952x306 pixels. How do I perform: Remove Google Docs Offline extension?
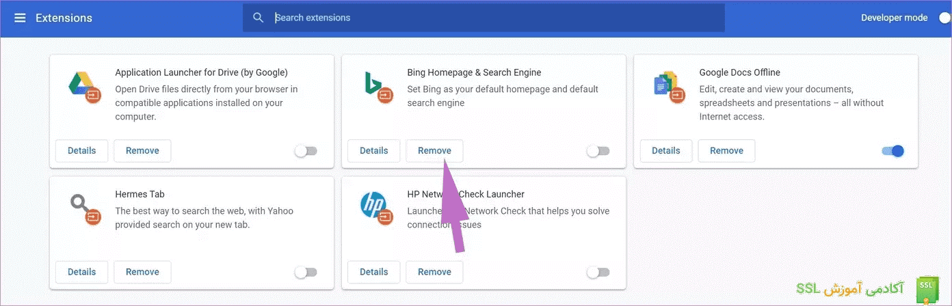(x=726, y=151)
